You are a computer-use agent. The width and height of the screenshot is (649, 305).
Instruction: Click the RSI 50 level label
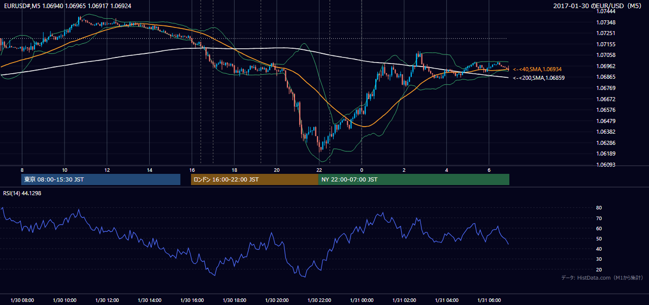[x=599, y=239]
